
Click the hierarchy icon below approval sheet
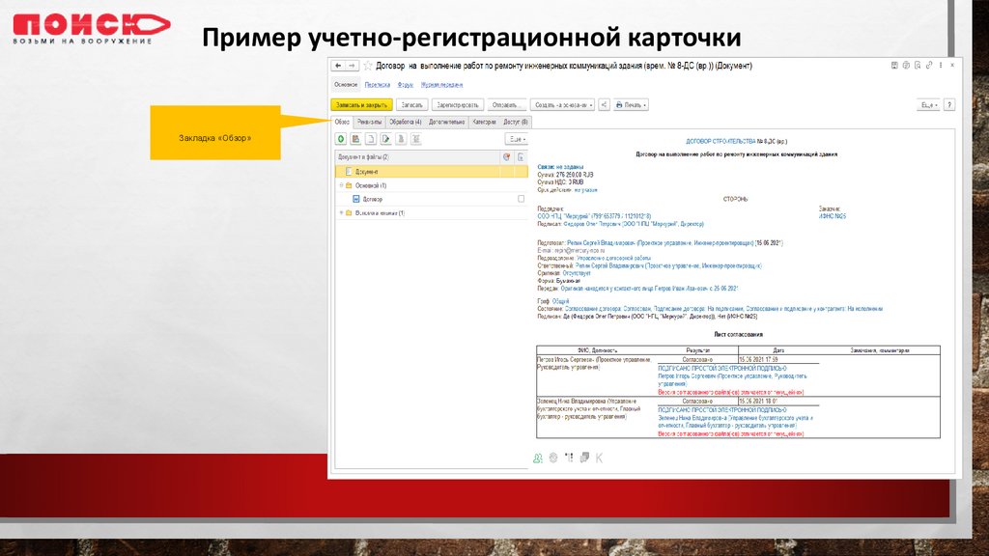[569, 458]
